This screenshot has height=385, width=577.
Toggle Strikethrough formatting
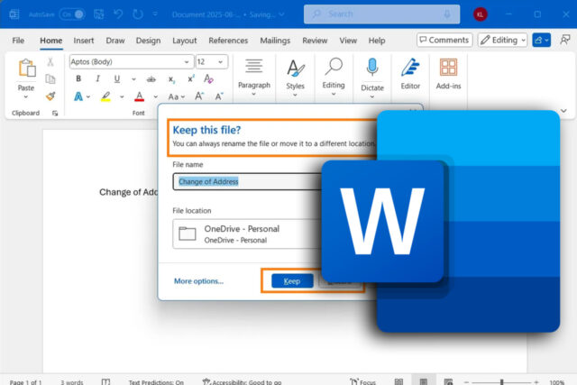click(151, 78)
